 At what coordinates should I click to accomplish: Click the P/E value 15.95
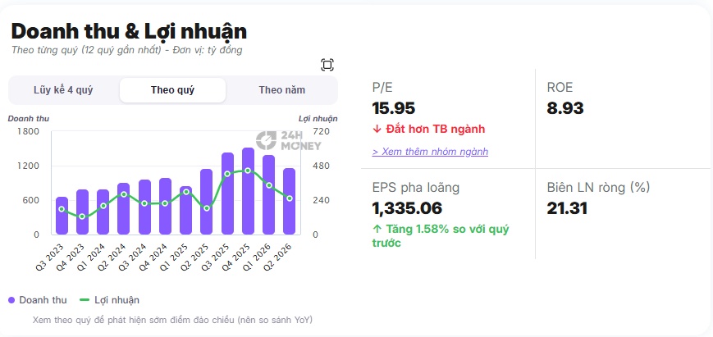(x=394, y=108)
